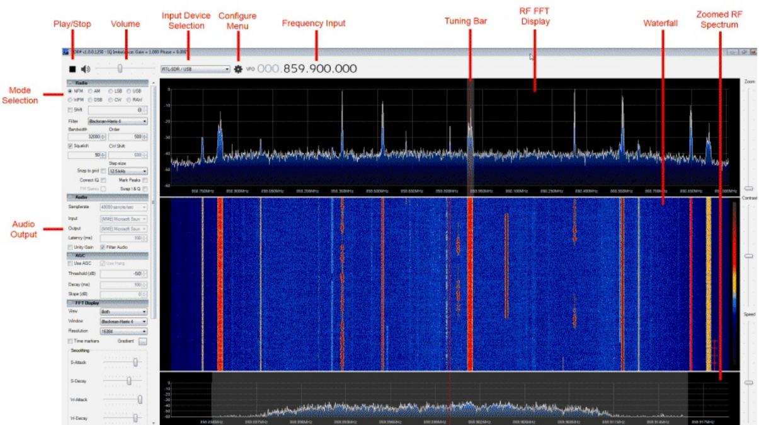
Task: Enable the Unity Gain checkbox
Action: (70, 247)
